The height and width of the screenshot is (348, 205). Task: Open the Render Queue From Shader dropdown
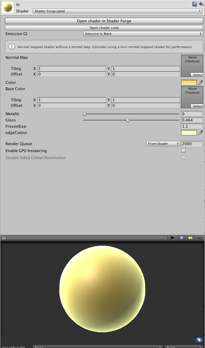click(x=163, y=144)
